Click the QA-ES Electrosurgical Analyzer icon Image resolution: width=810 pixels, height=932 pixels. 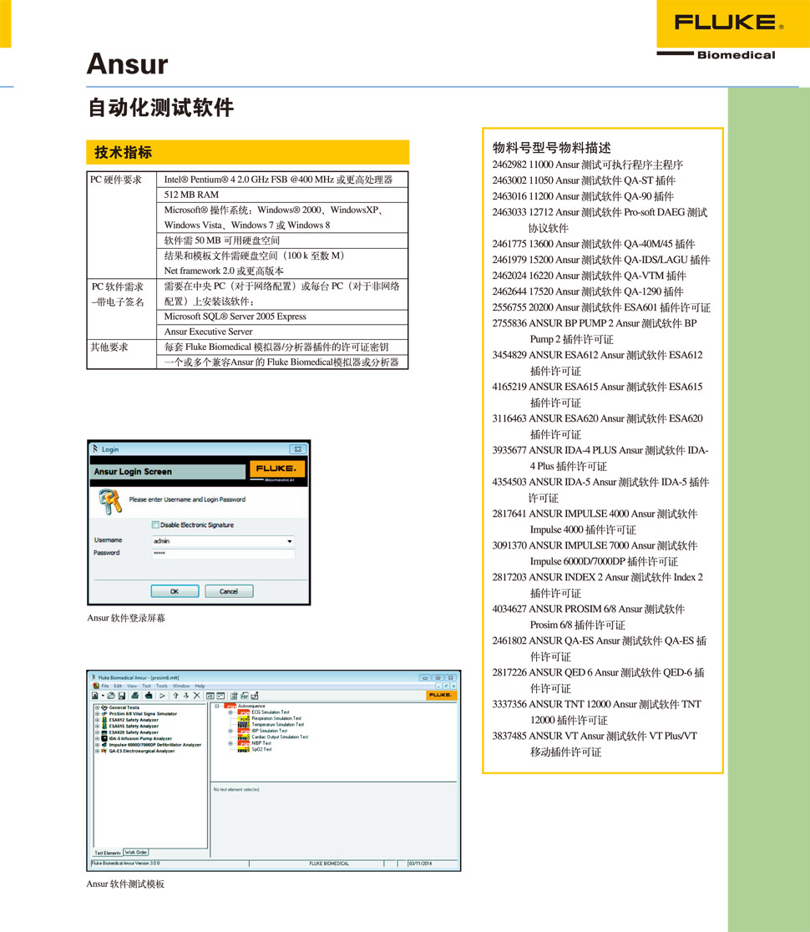tap(104, 751)
